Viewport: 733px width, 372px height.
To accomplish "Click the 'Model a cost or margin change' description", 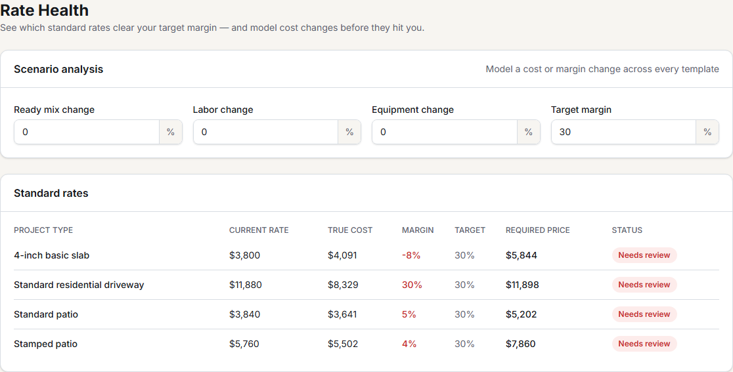I will tap(602, 69).
